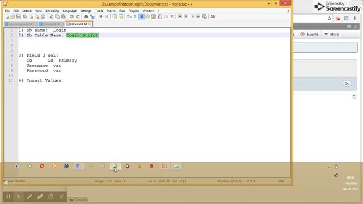Click the macro Playback icon
Image resolution: width=363 pixels, height=204 pixels.
pyautogui.click(x=192, y=16)
